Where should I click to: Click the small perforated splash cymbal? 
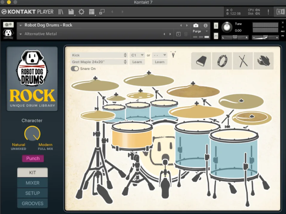click(140, 95)
